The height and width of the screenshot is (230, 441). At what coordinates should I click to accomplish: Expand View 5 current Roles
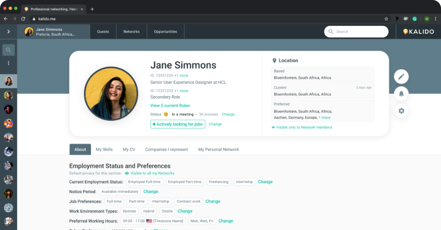coord(170,105)
